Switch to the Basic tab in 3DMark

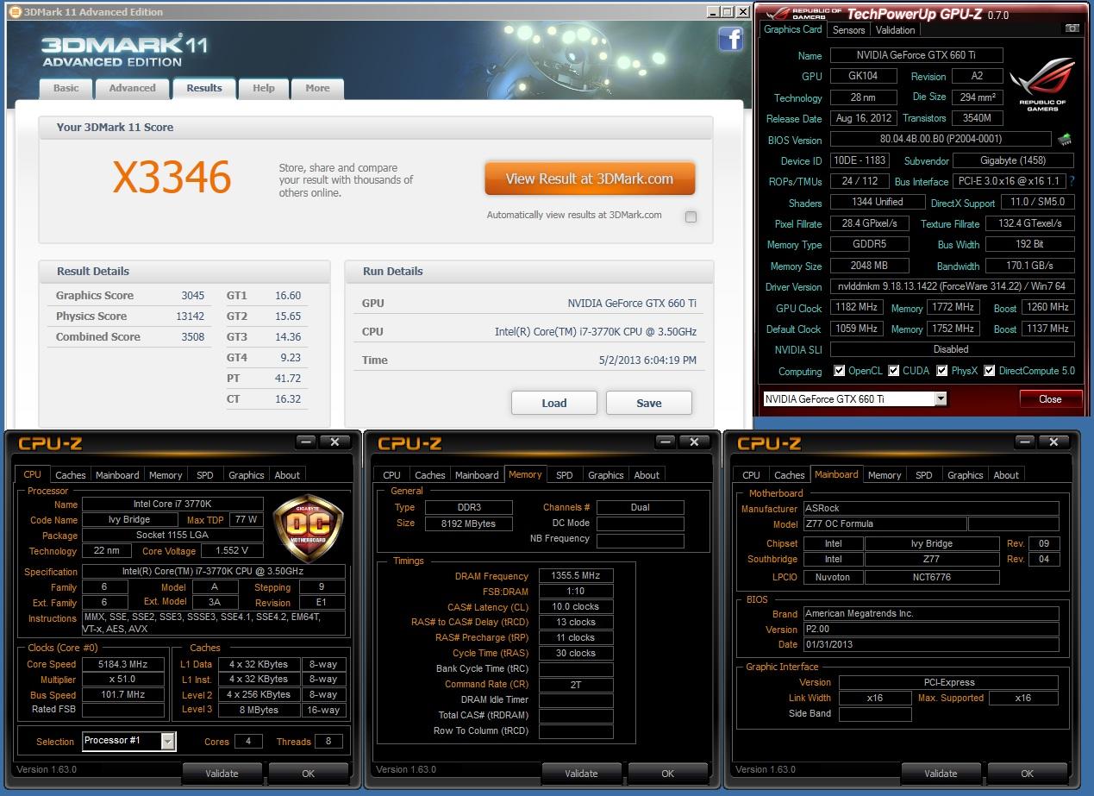[66, 88]
